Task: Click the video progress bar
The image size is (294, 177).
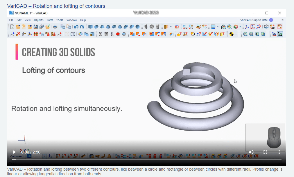Action: coord(147,160)
